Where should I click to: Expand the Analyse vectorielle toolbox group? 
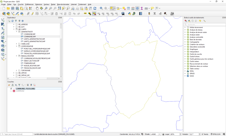[x=185, y=37]
